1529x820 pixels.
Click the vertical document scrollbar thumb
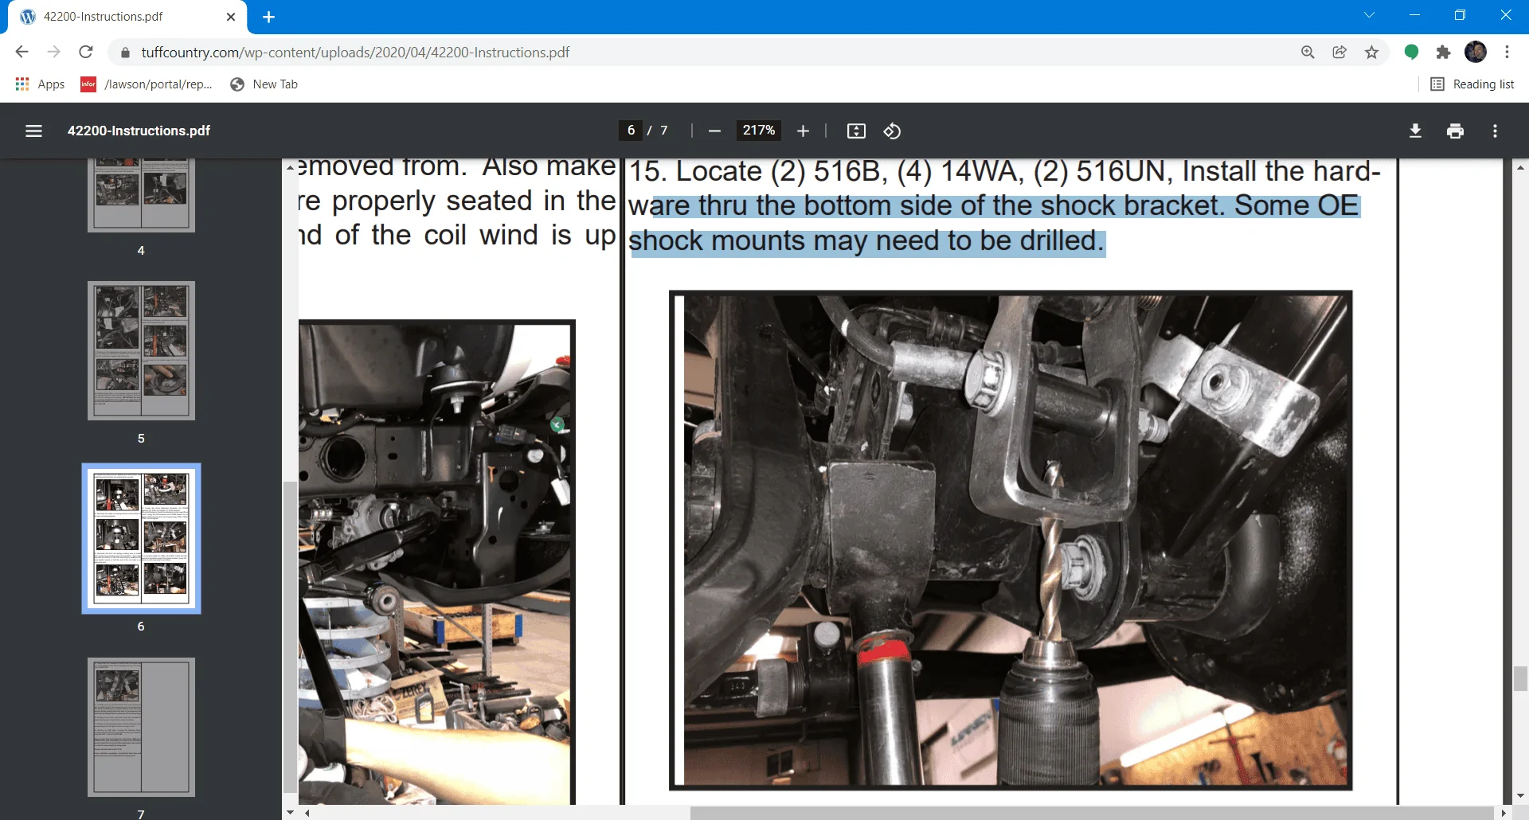click(1520, 679)
